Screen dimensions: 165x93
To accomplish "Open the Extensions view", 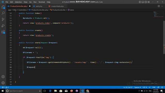I will [x=3, y=32].
